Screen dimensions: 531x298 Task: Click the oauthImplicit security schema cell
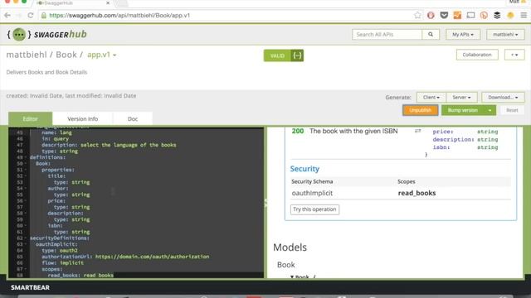312,193
